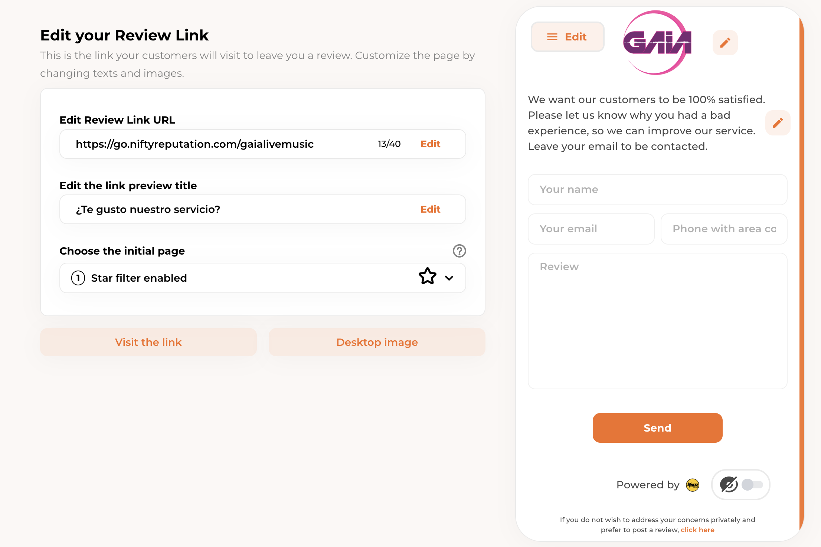Follow the "click here" review link

(x=697, y=530)
